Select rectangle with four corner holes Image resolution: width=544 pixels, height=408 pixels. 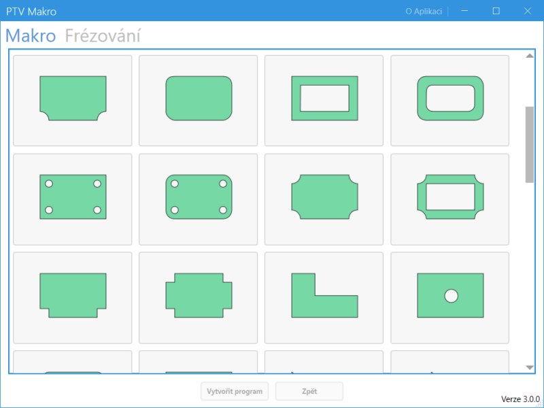73,199
